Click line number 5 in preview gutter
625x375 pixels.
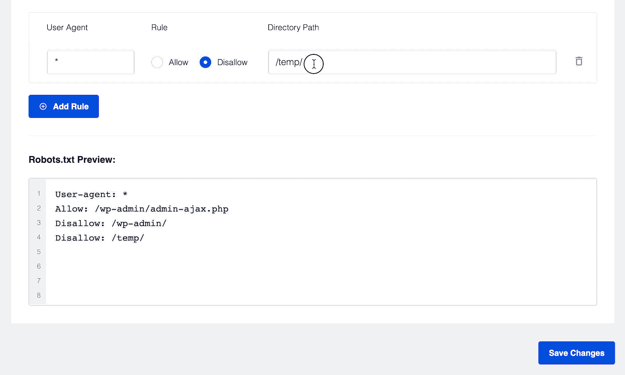39,252
